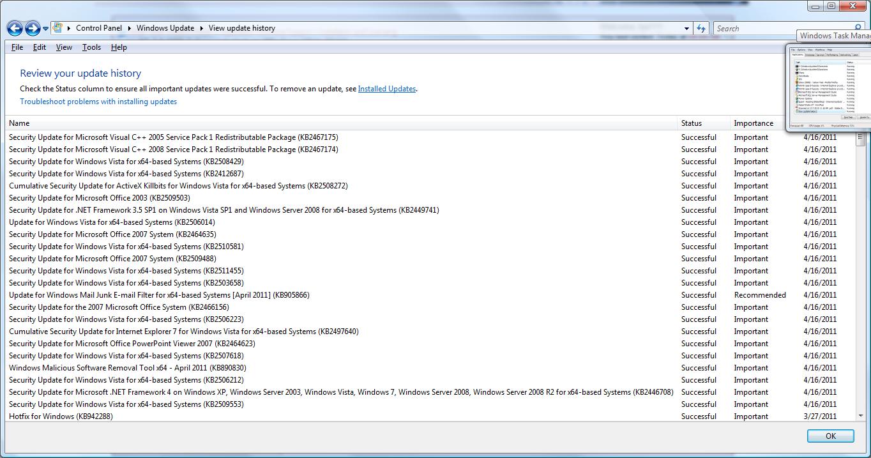This screenshot has height=458, width=871.
Task: Refresh the update history page
Action: click(x=701, y=28)
